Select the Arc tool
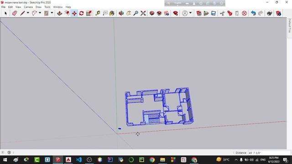Screen dimensions: 292x164 pyautogui.click(x=35, y=13)
